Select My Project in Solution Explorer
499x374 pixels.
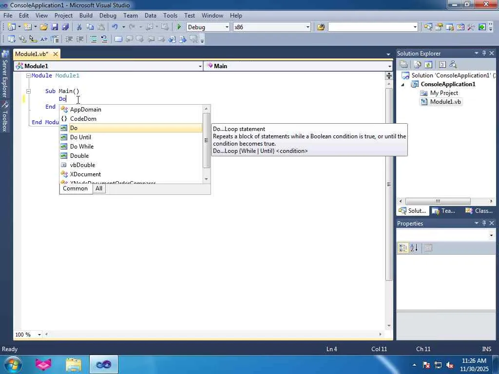(444, 93)
